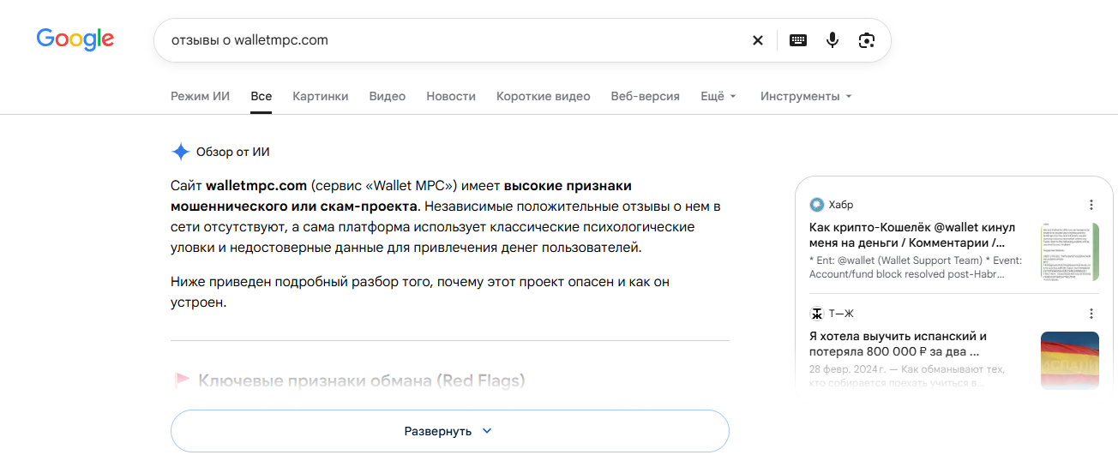This screenshot has height=467, width=1118.
Task: Click the red flag icon before Ключевые признаки
Action: [181, 380]
